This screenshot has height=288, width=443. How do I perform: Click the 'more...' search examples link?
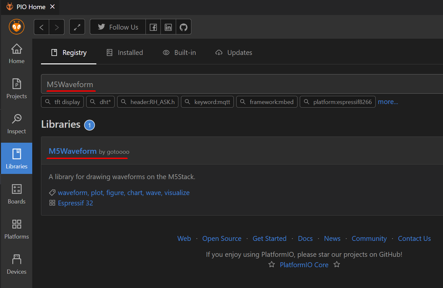click(x=388, y=102)
